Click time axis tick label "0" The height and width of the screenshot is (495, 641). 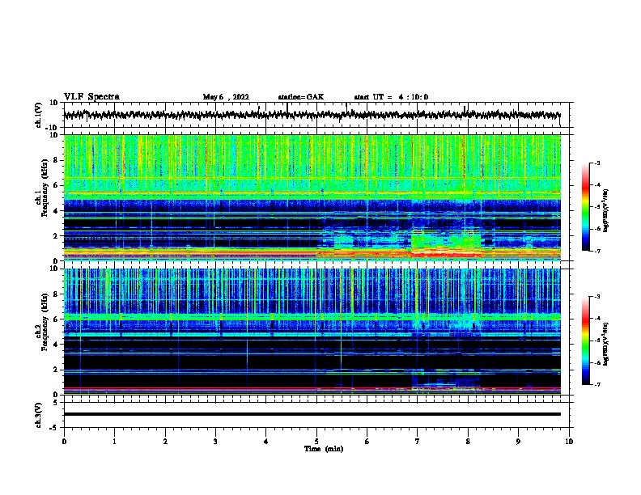[x=64, y=442]
